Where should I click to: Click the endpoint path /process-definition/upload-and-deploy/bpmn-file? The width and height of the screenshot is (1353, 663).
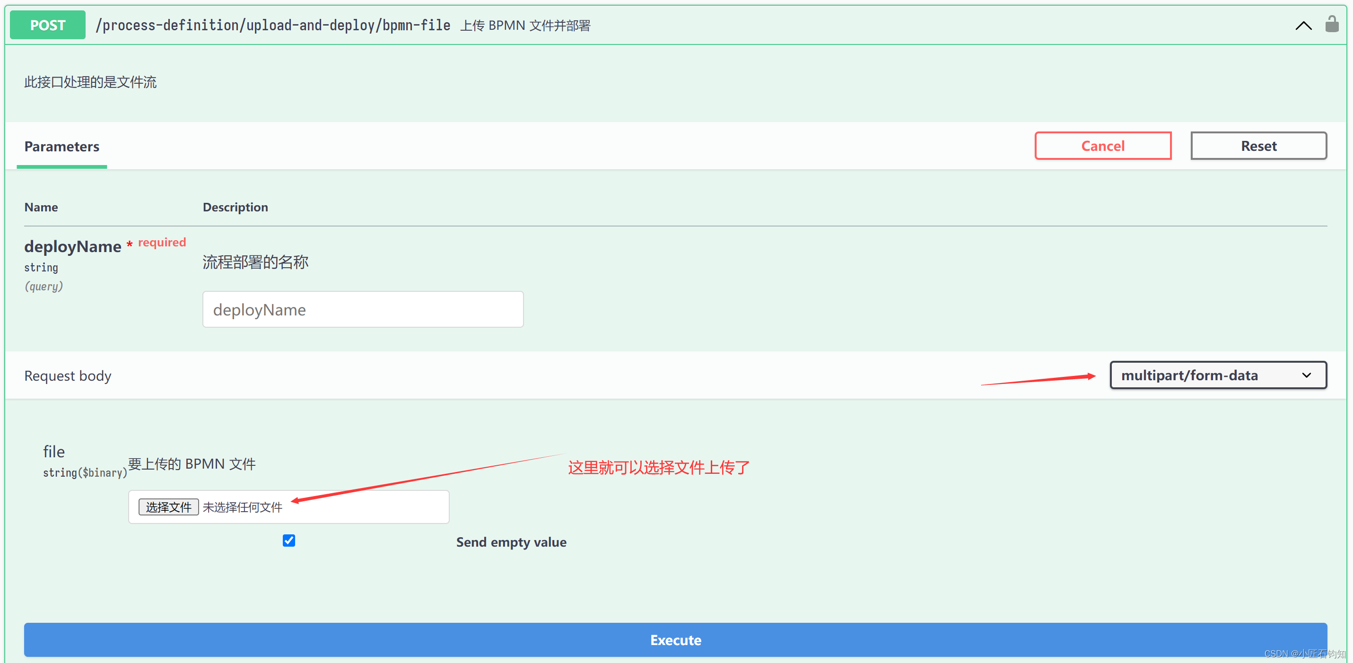(273, 25)
